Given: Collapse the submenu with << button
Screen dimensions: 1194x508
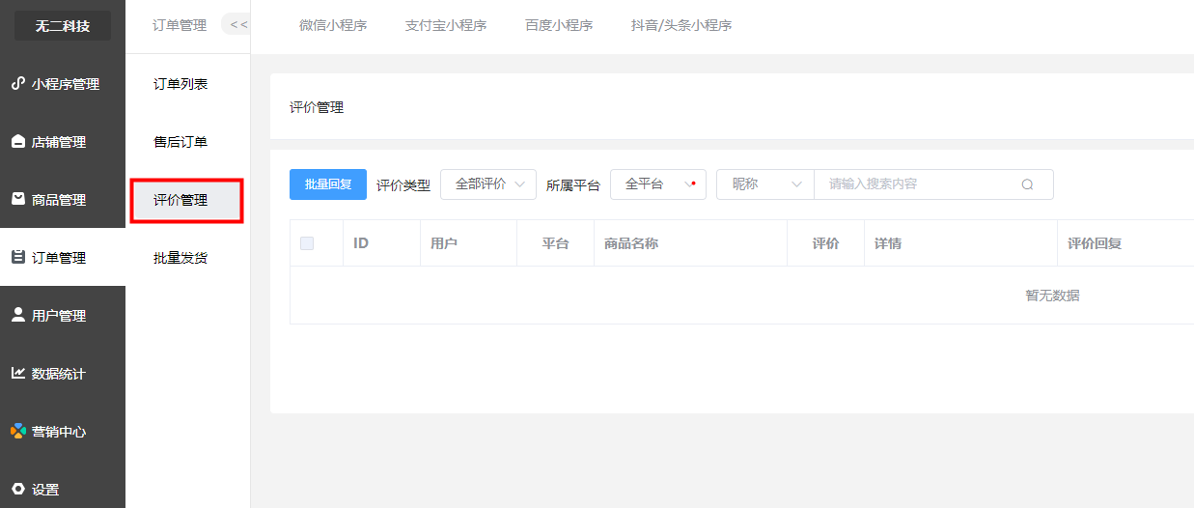Looking at the screenshot, I should coord(238,24).
